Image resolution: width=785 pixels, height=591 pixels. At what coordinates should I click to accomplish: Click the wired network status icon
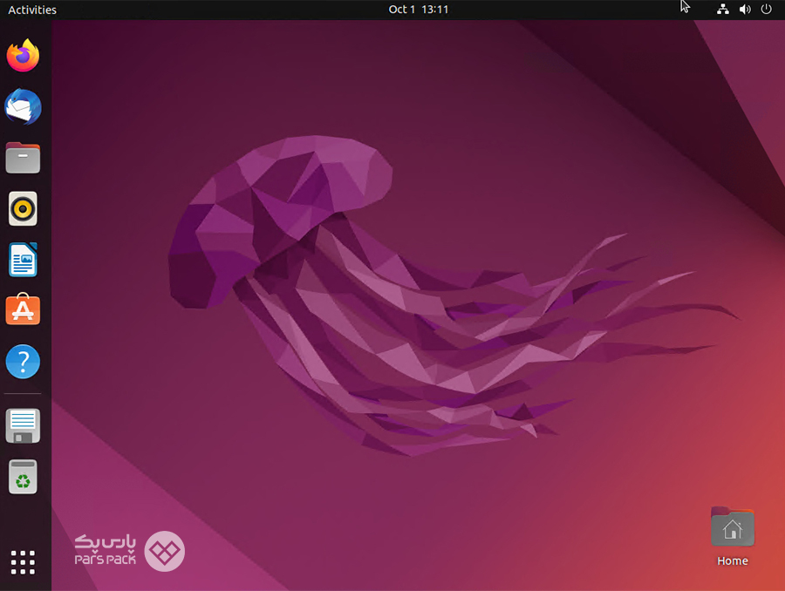coord(723,9)
